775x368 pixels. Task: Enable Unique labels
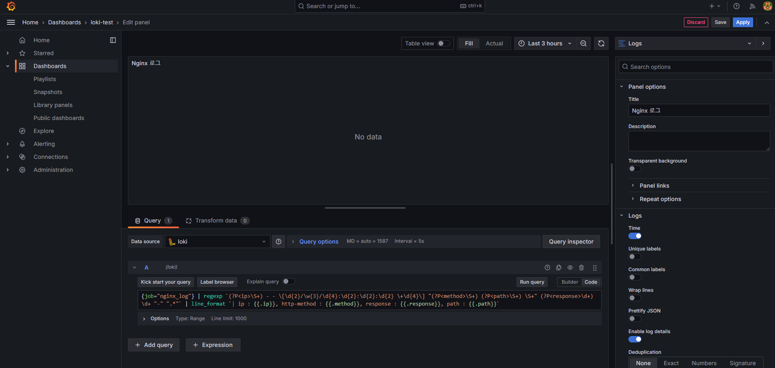point(635,257)
